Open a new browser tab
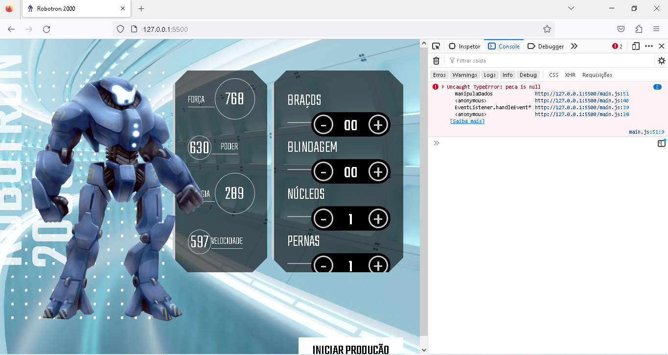 (141, 8)
